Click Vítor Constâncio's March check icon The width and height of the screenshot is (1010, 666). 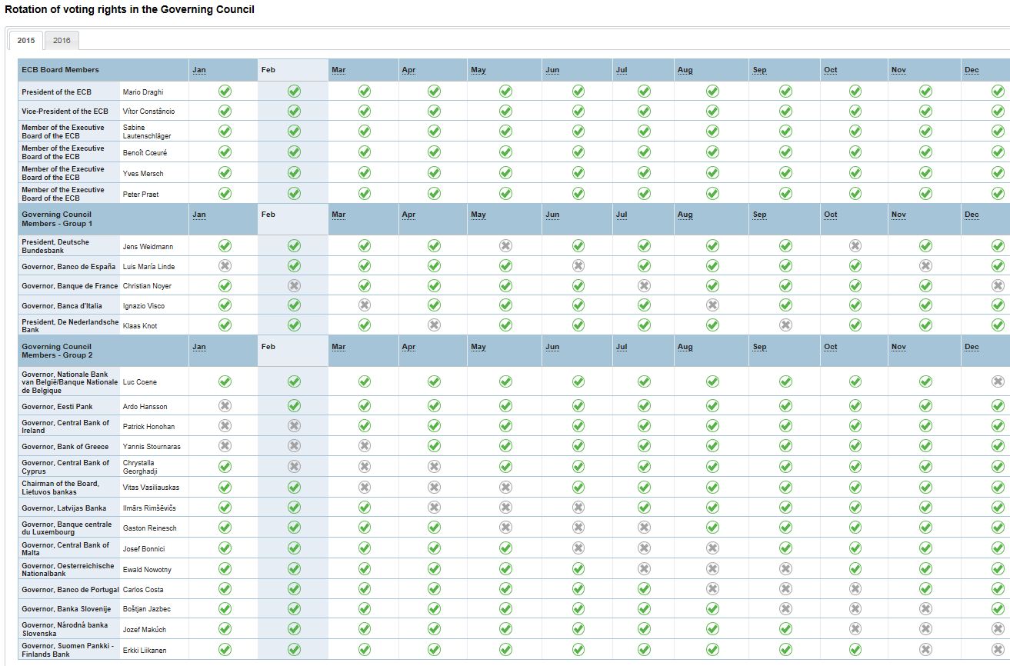[365, 111]
